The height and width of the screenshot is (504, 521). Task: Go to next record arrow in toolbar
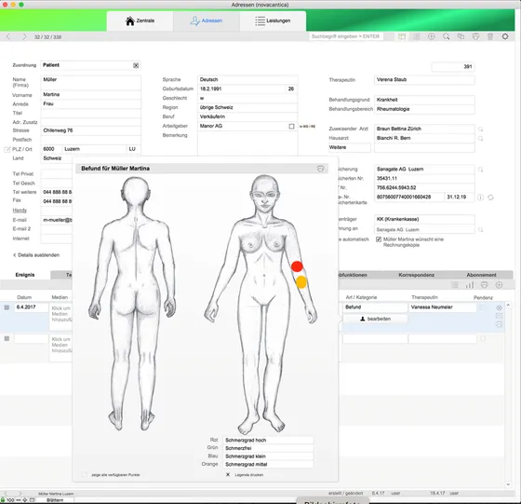[24, 36]
